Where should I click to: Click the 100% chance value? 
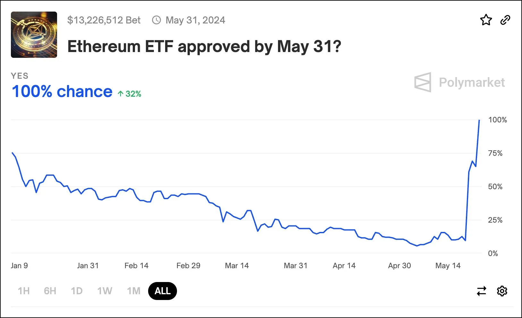pos(62,92)
